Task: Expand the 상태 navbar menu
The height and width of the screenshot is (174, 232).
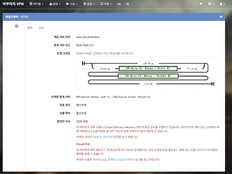Action: tap(55, 4)
